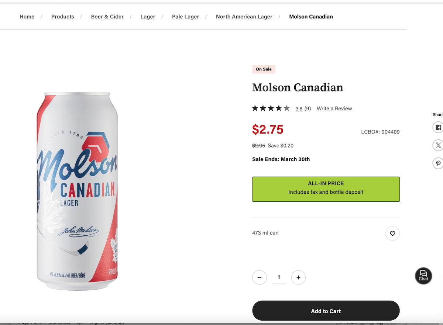This screenshot has width=443, height=325.
Task: Open the Chat support widget
Action: [x=423, y=276]
